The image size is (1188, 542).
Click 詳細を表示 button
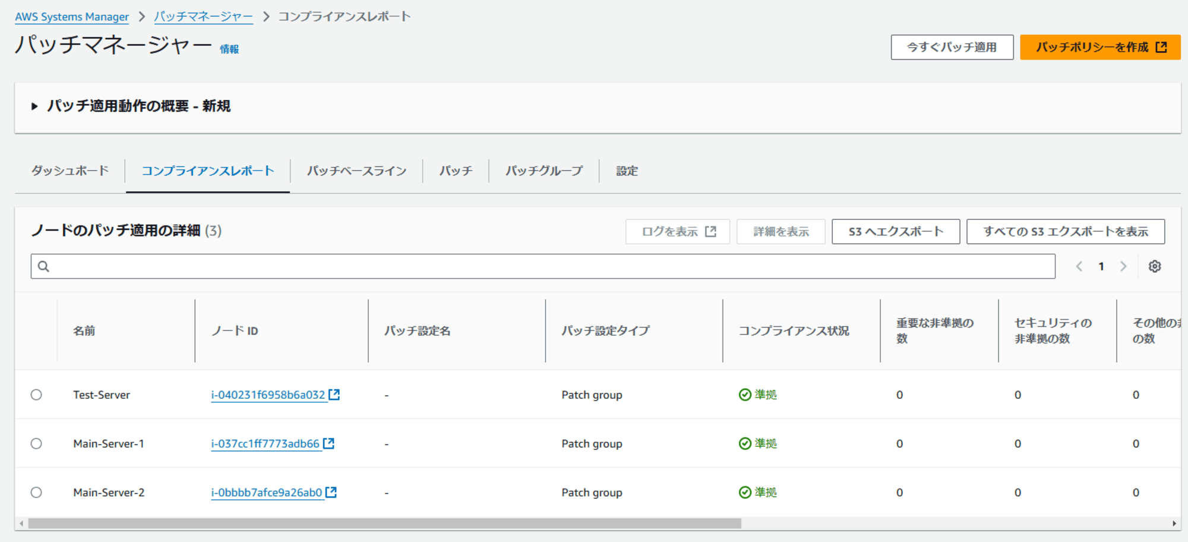pyautogui.click(x=781, y=231)
